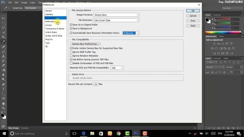Add a Levels adjustment
Image resolution: width=244 pixels, height=137 pixels.
pos(218,44)
